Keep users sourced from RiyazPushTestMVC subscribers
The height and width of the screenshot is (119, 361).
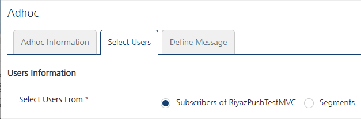click(165, 103)
